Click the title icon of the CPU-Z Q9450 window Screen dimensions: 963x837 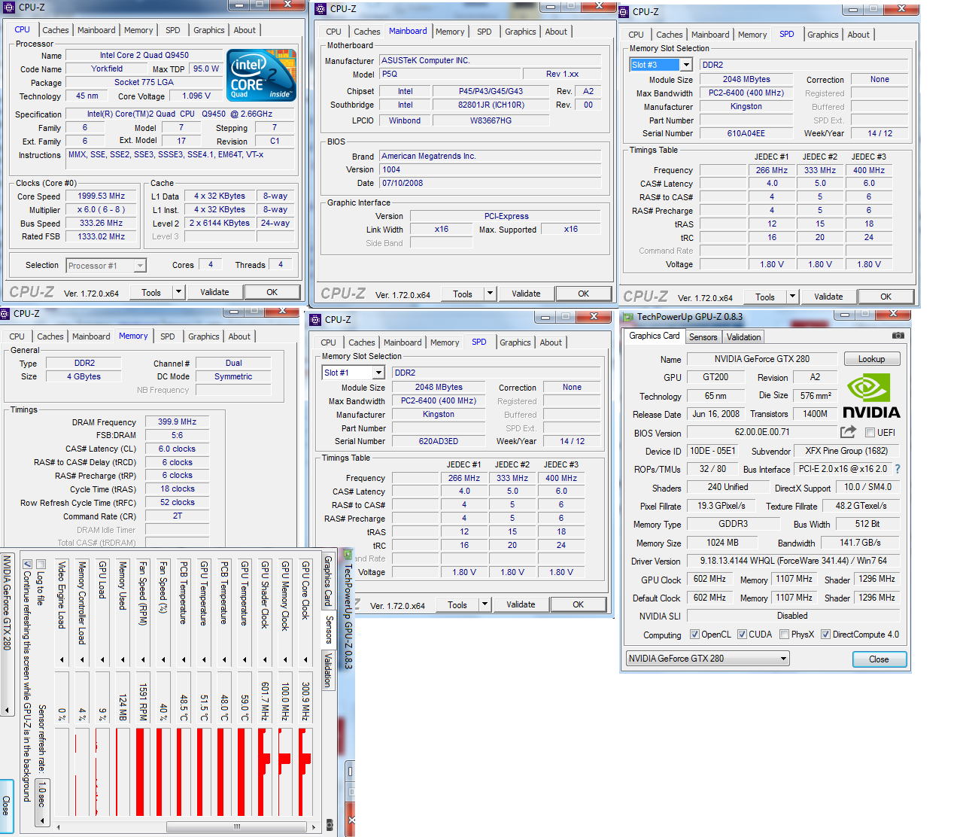[x=9, y=8]
